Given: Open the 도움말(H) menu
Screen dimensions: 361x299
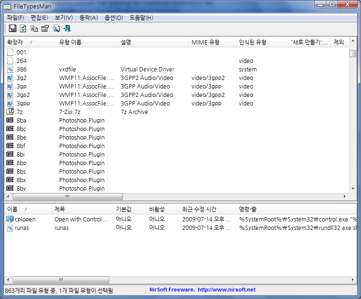Looking at the screenshot, I should 141,18.
